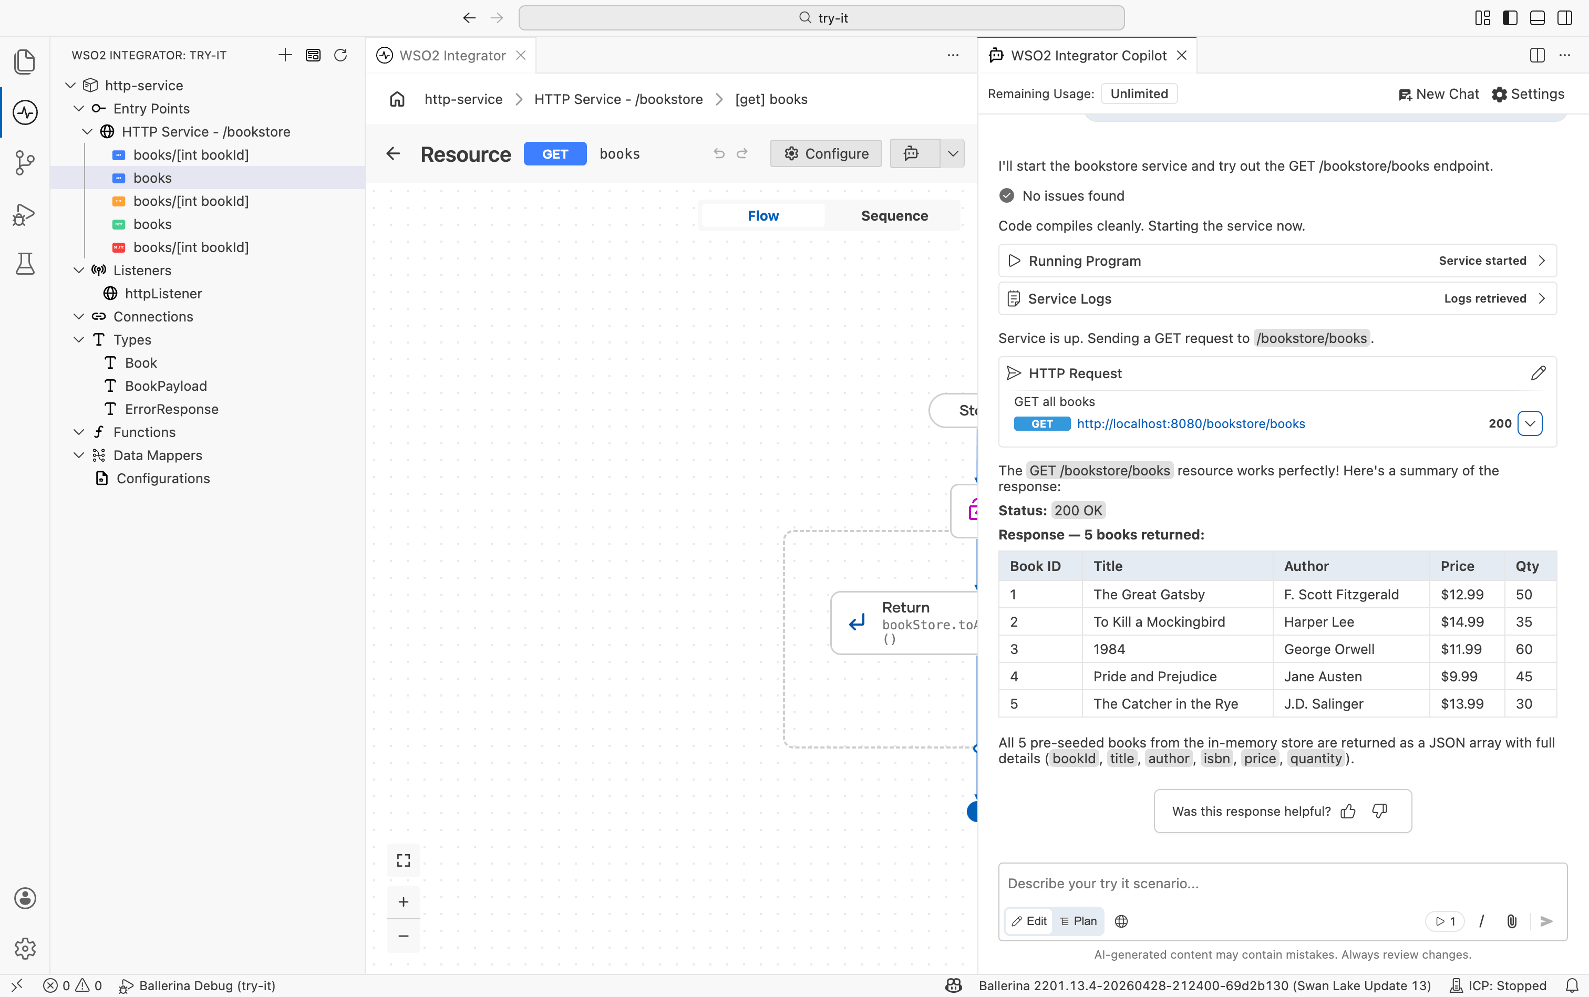The width and height of the screenshot is (1589, 997).
Task: Expand the Data Mappers node
Action: (79, 455)
